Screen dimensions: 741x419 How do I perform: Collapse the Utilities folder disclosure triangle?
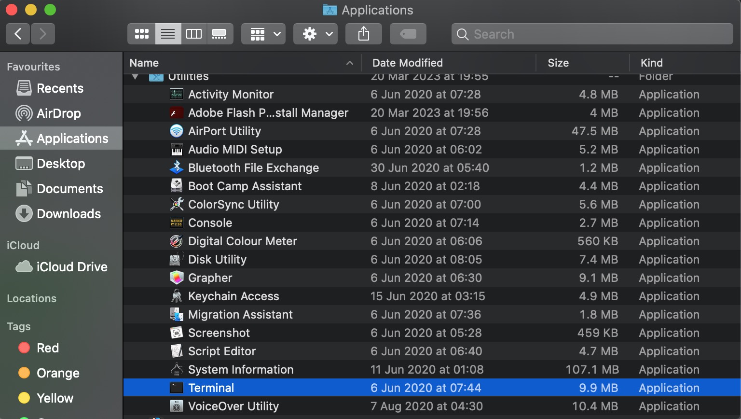click(x=136, y=77)
